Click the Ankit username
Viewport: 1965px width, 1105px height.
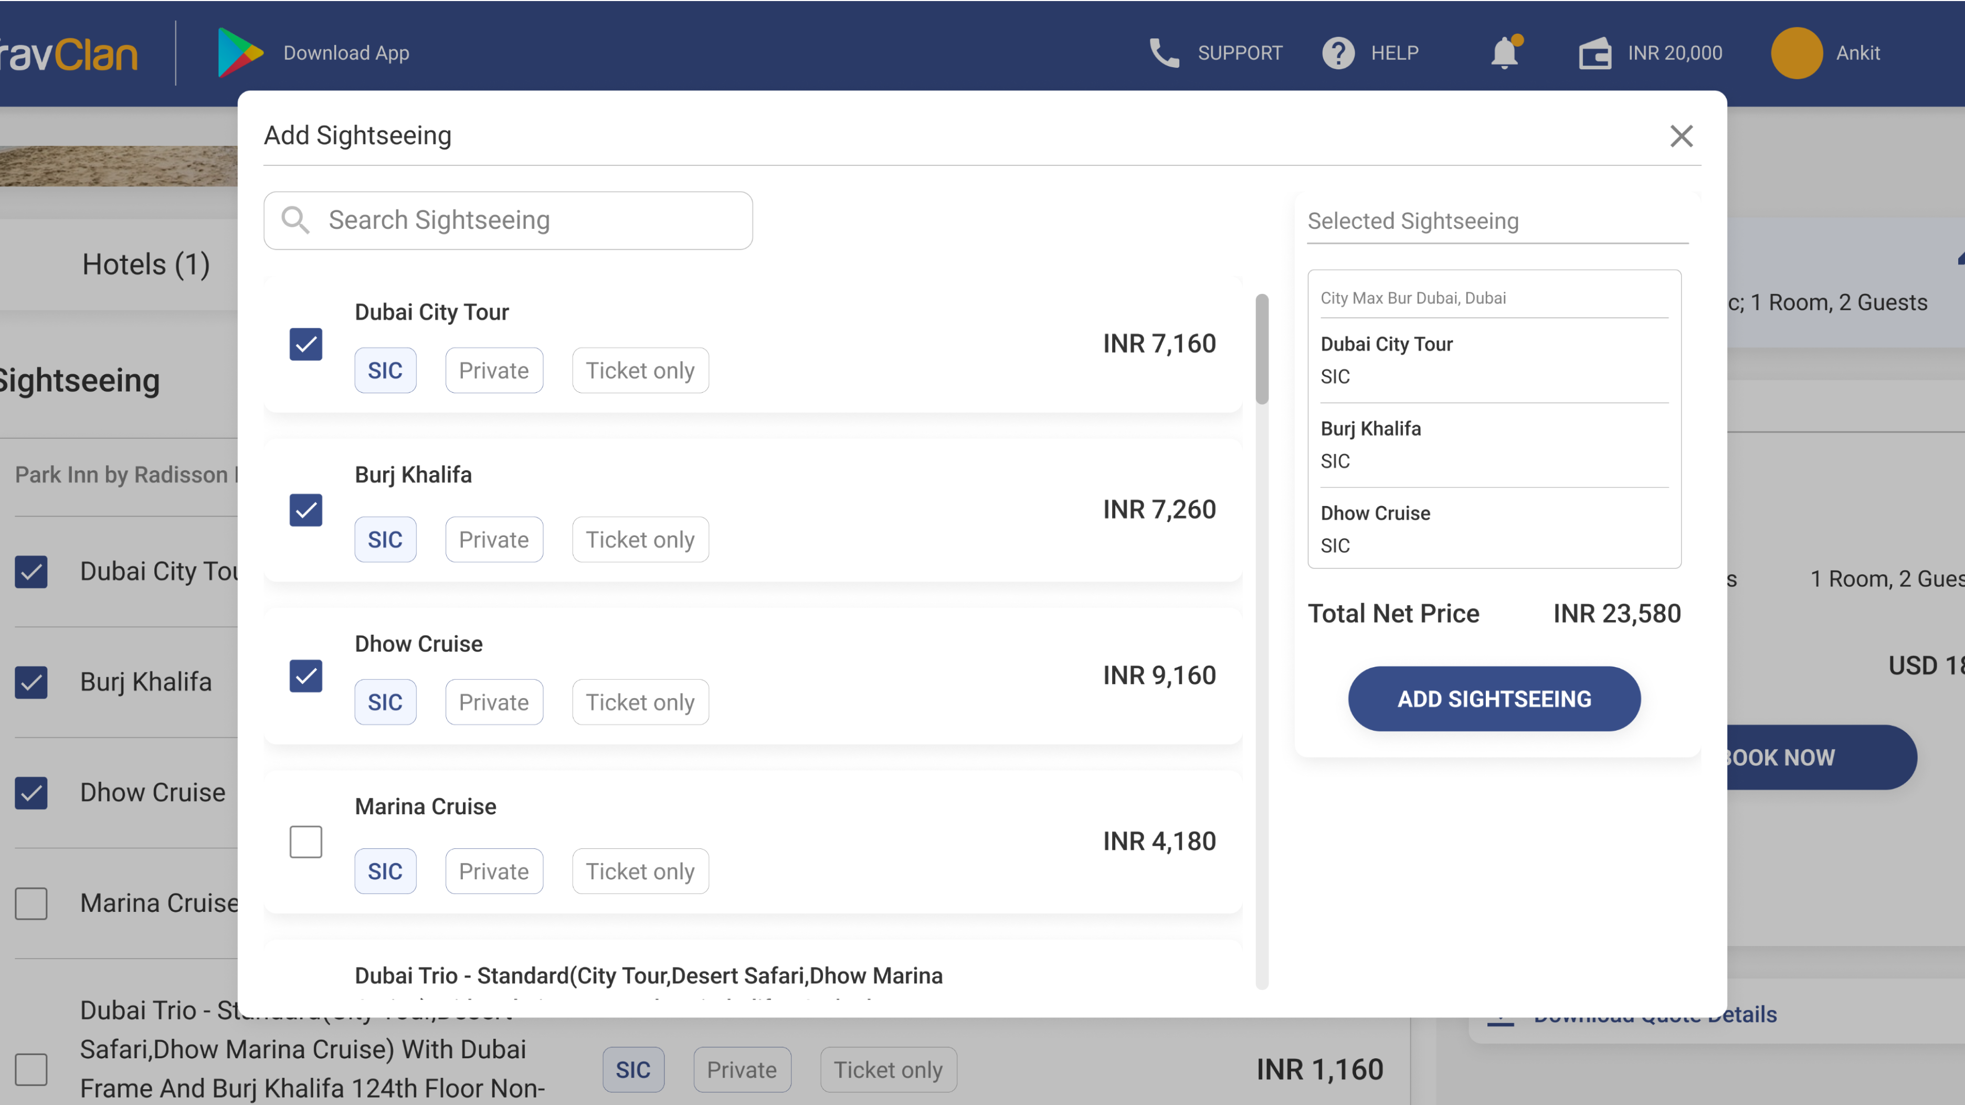(x=1857, y=52)
